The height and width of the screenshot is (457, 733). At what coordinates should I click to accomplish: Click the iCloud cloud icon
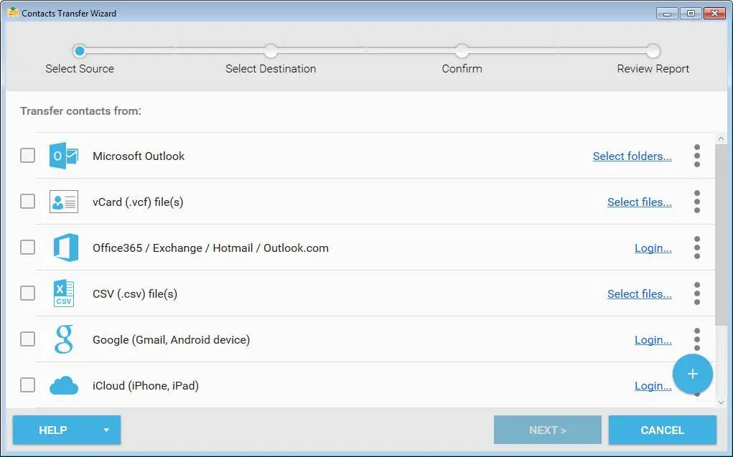[64, 385]
